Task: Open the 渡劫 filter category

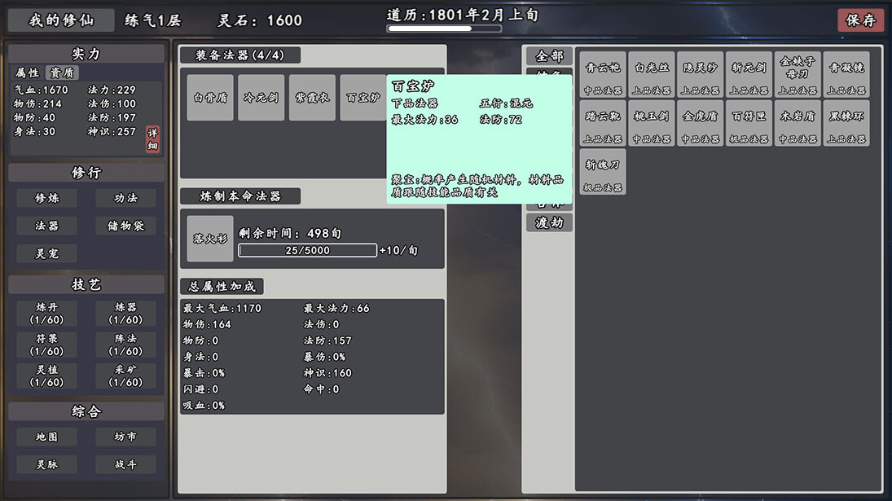Action: coord(549,222)
